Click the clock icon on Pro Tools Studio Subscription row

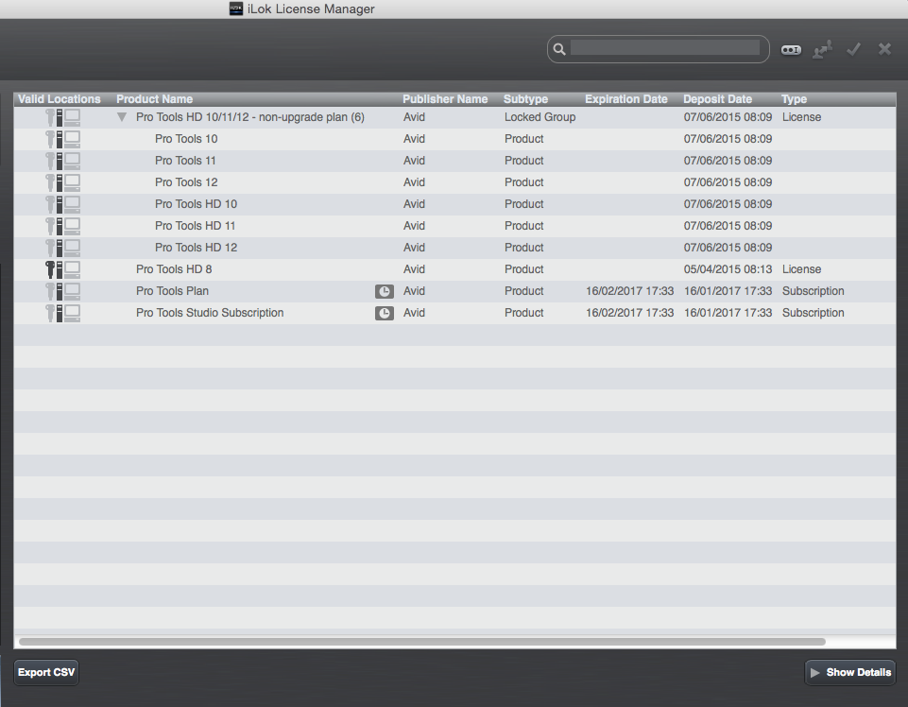[x=384, y=312]
